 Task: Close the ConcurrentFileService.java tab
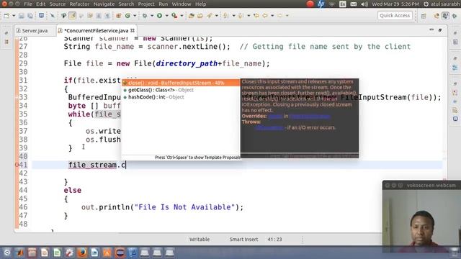point(133,30)
